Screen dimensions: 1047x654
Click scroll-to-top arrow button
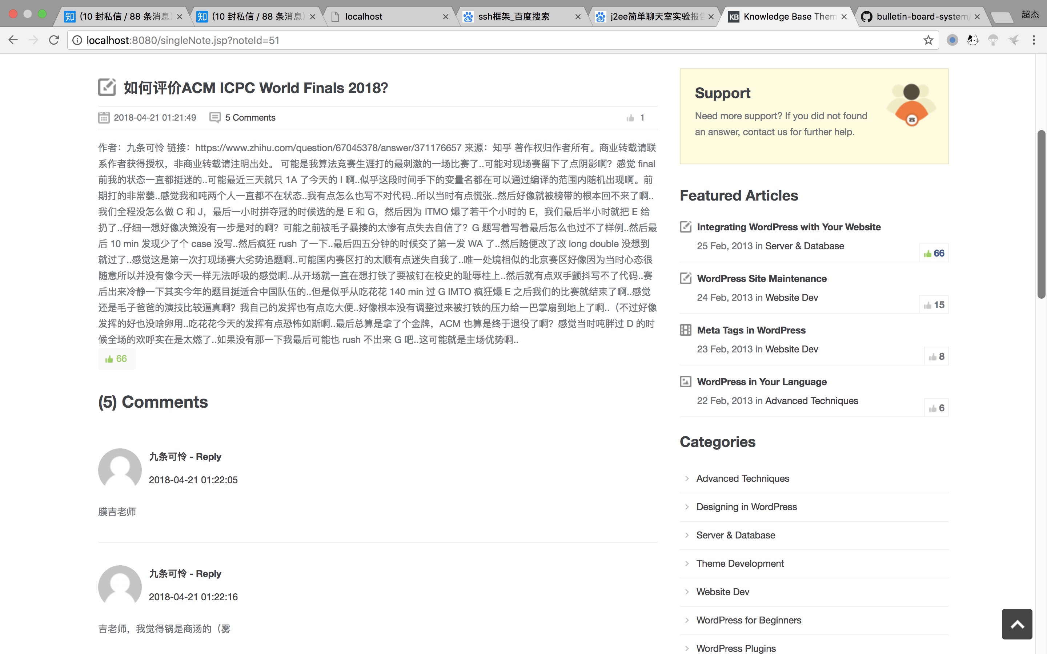pyautogui.click(x=1017, y=624)
